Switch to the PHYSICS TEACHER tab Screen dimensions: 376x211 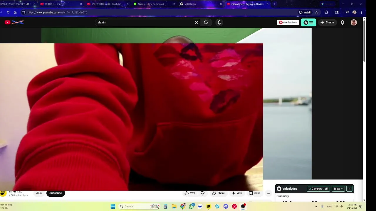18,4
